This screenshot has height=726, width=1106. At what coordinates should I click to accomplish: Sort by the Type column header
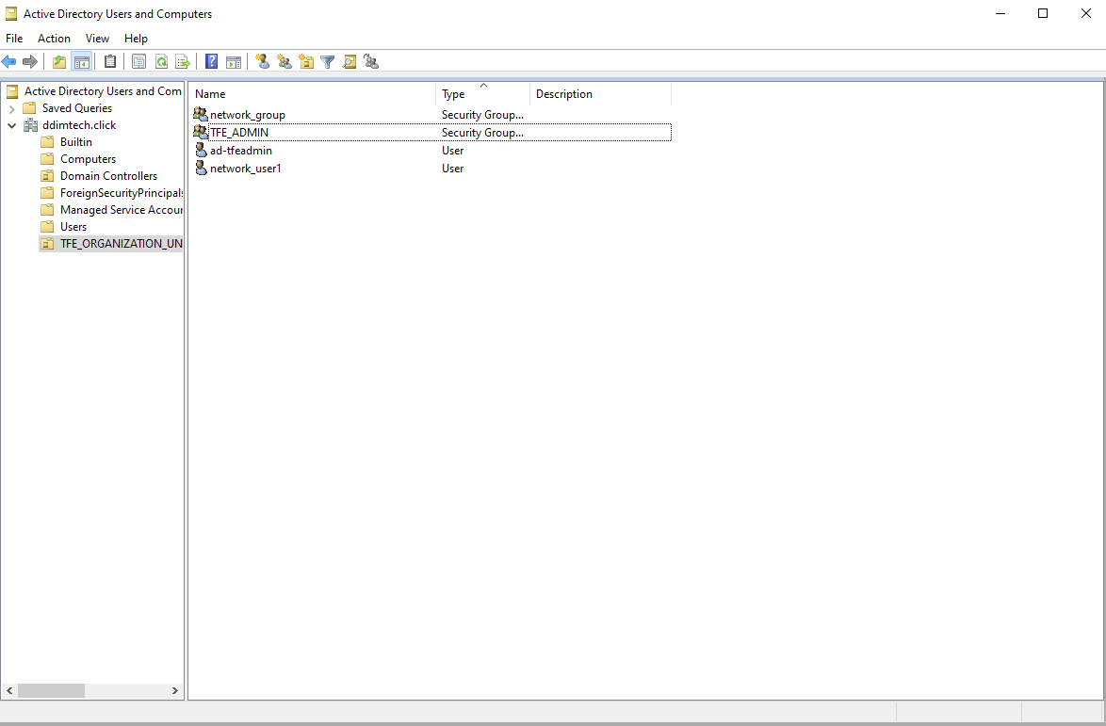483,94
